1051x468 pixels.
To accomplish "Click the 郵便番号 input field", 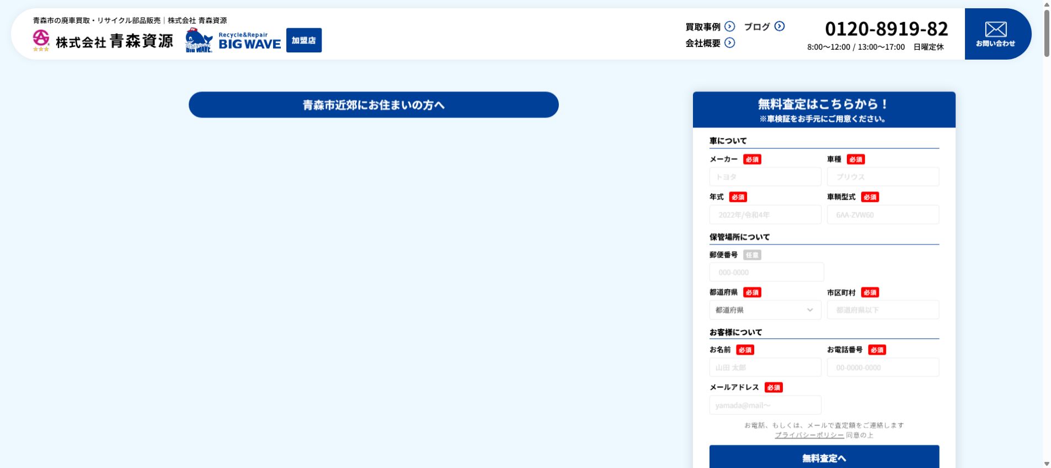I will (x=766, y=272).
